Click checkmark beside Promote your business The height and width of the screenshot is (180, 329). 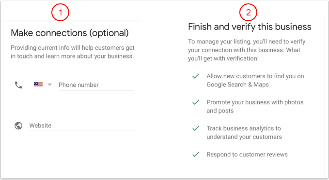click(196, 102)
